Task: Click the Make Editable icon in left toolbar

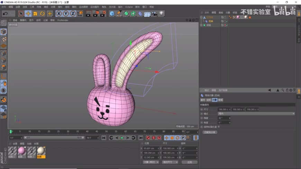Action: 3,23
